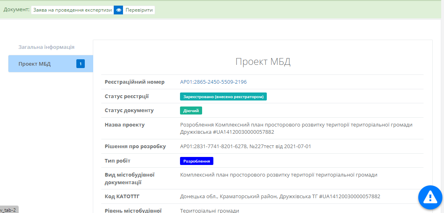This screenshot has width=444, height=213.
Task: Click the Комплексний план просторового розвитку documentation type value
Action: [x=278, y=175]
